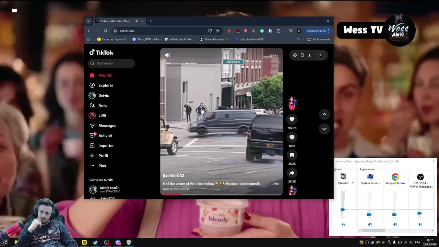
Task: Open the Pour toi feed
Action: (x=101, y=75)
